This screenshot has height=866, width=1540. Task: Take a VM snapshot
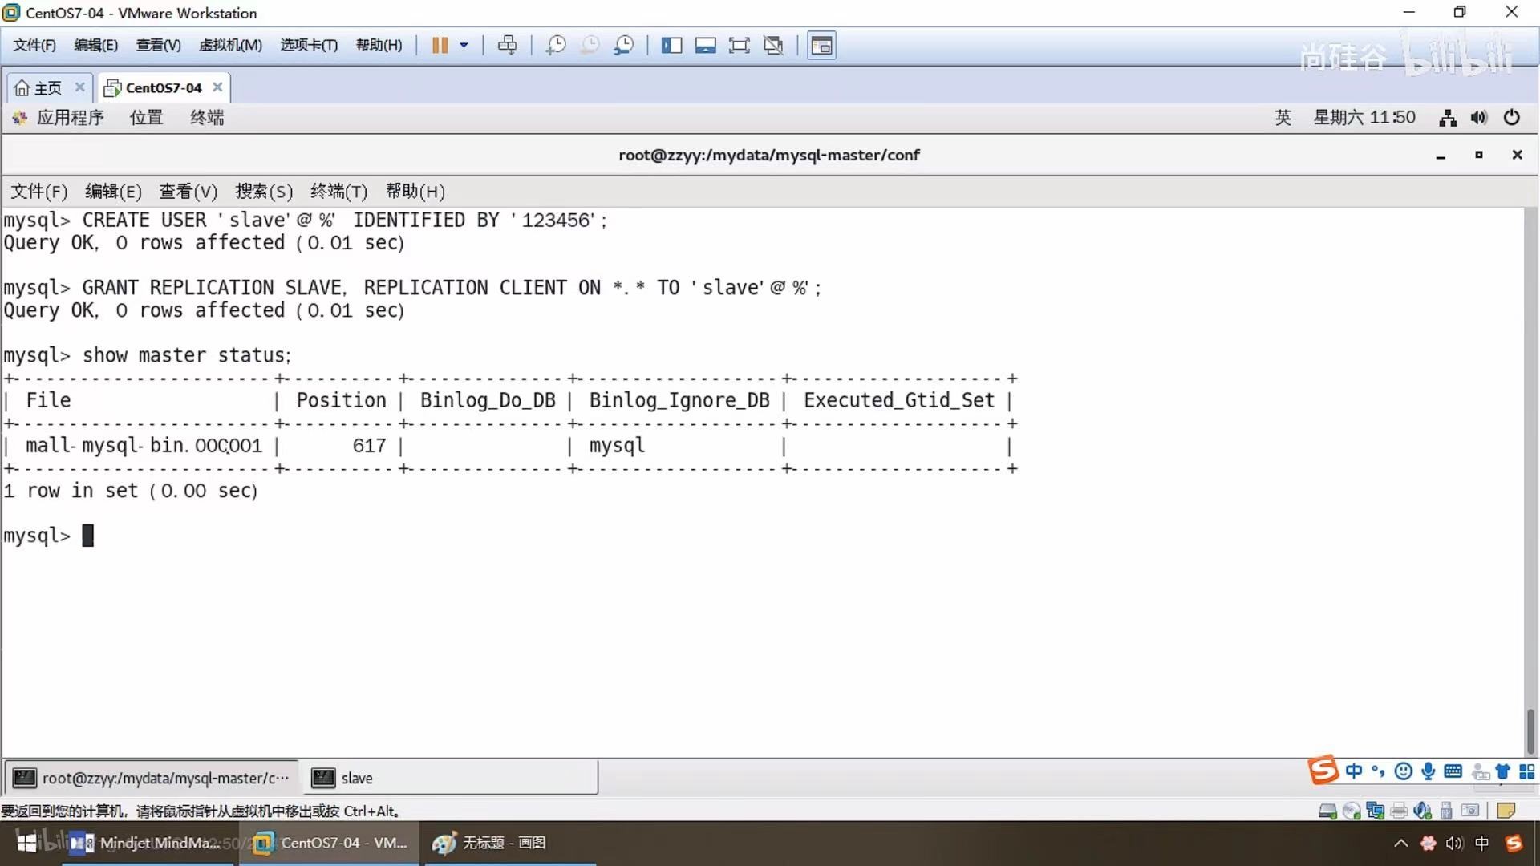(555, 46)
